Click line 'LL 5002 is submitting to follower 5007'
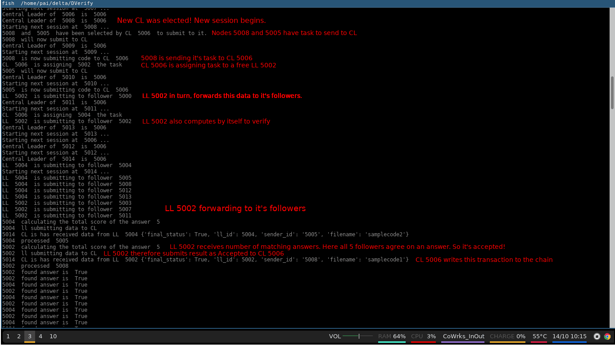Image resolution: width=615 pixels, height=345 pixels. click(67, 209)
